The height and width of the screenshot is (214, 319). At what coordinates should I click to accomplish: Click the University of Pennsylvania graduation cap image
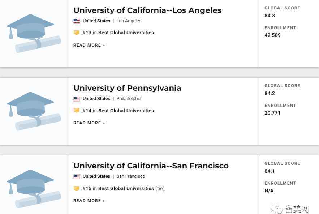coord(34,111)
